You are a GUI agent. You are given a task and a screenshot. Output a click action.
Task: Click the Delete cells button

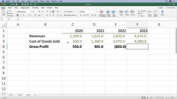click(x=127, y=13)
